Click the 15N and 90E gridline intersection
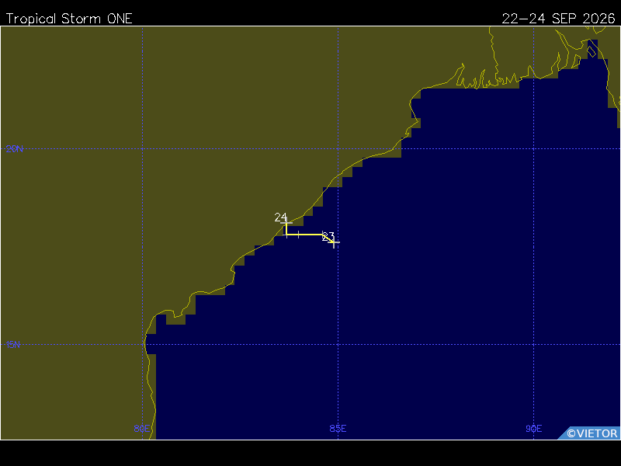Image resolution: width=621 pixels, height=466 pixels. 534,345
